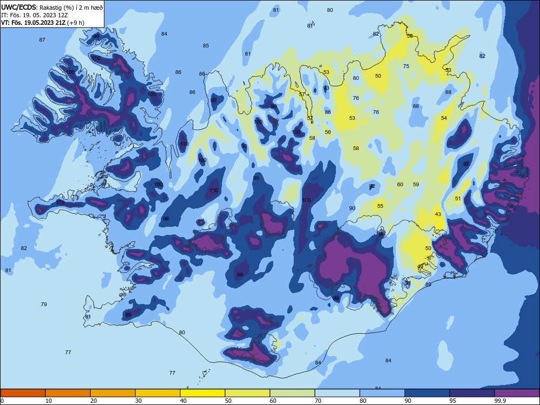The height and width of the screenshot is (405, 540).
Task: Click the 'IT: Fös. 19. 05. 2023 12Z' line
Action: 34,15
